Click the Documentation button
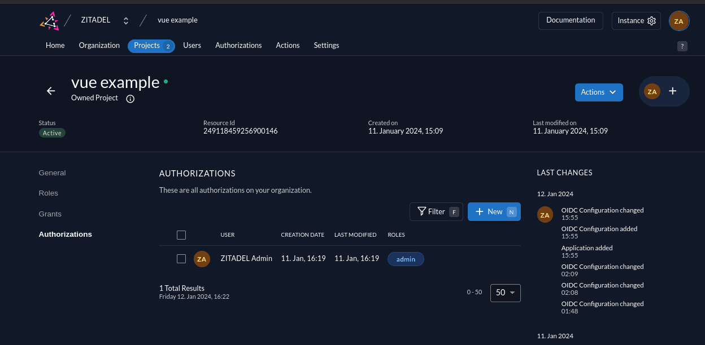Screen dimensions: 705x345 click(570, 20)
